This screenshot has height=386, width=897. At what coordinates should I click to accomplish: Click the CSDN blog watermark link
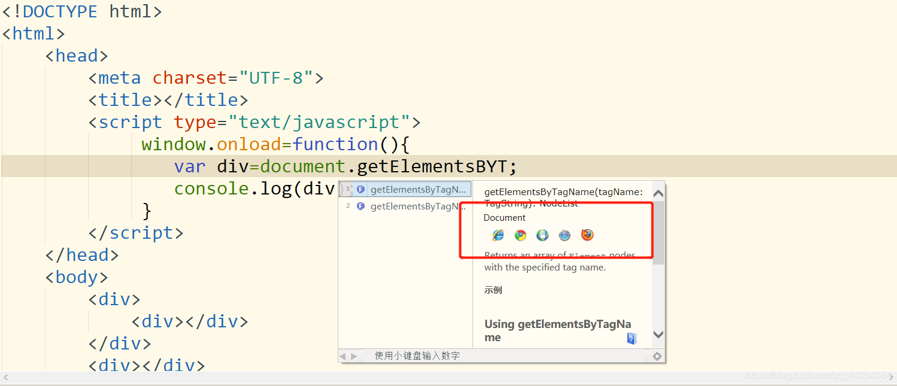pyautogui.click(x=817, y=376)
